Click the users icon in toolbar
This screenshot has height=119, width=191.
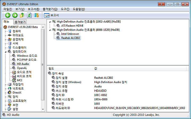pos(36,15)
